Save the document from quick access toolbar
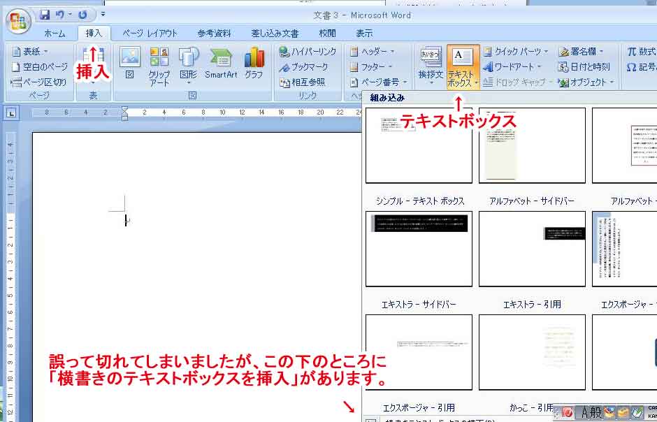This screenshot has width=657, height=422. tap(45, 15)
